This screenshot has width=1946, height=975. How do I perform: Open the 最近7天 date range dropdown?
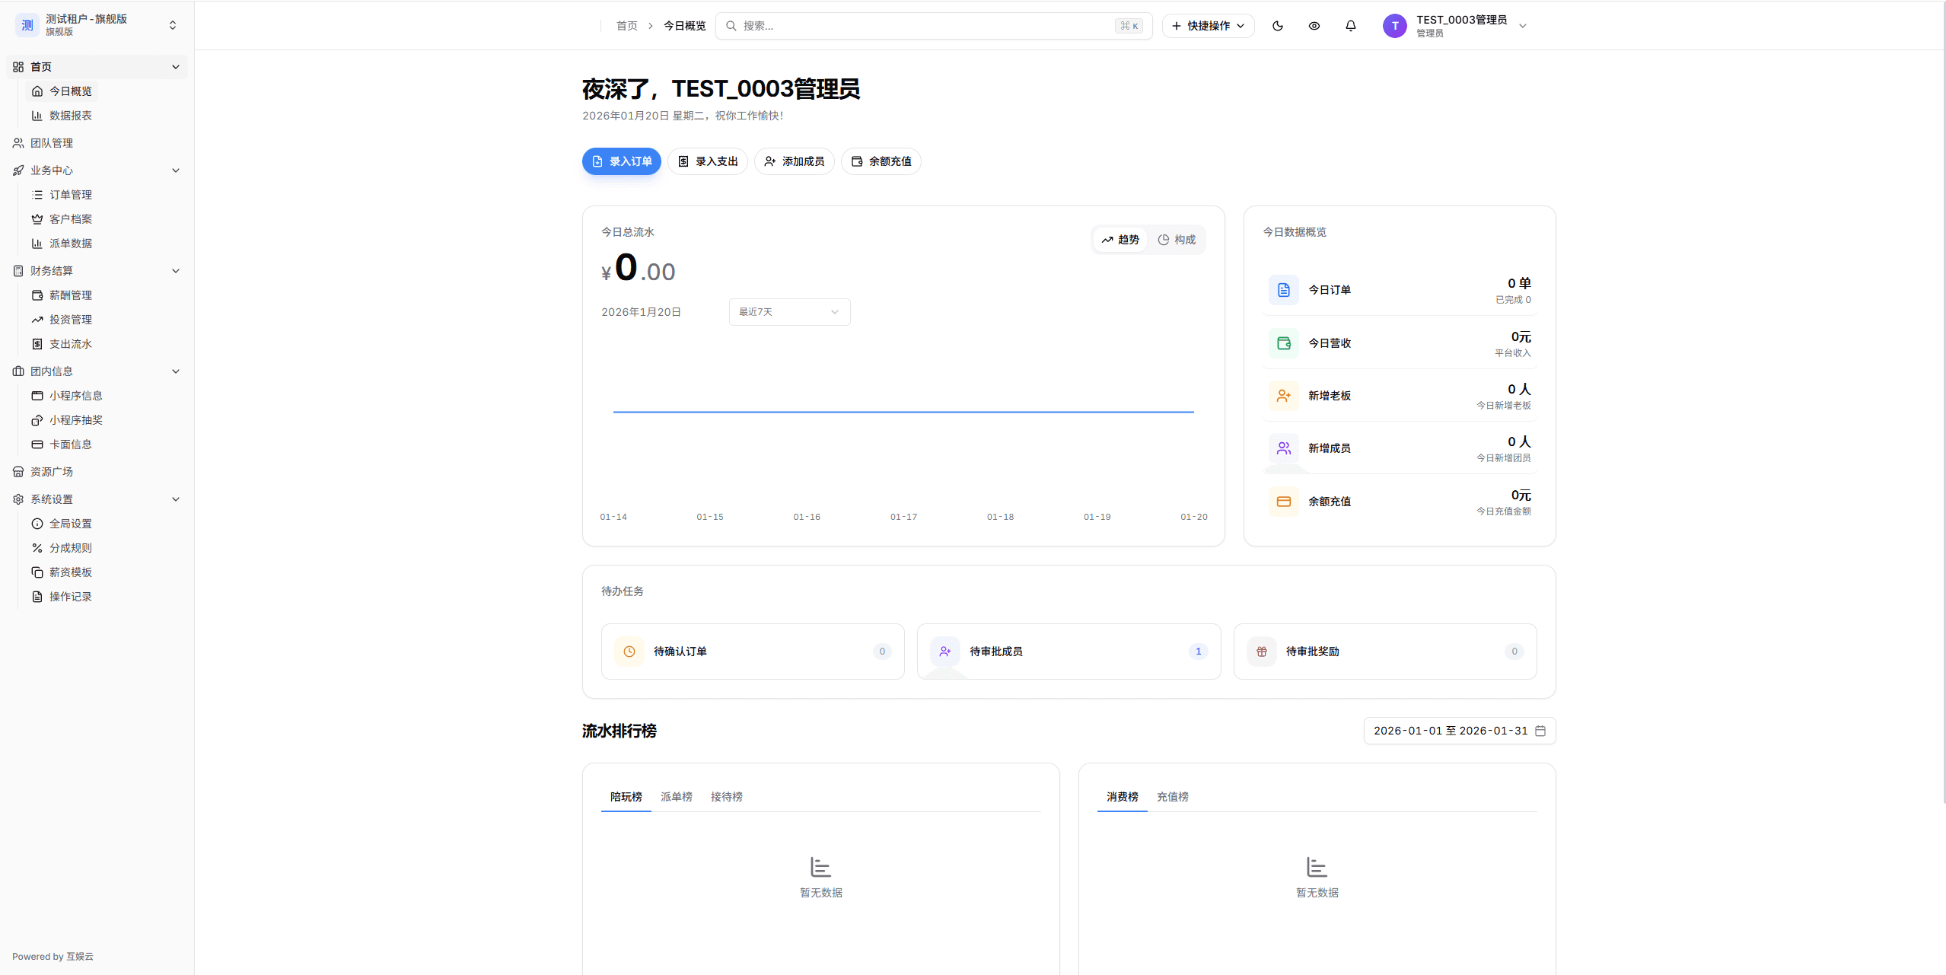(x=788, y=311)
